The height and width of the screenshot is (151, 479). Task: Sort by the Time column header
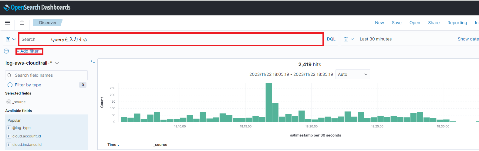113,145
